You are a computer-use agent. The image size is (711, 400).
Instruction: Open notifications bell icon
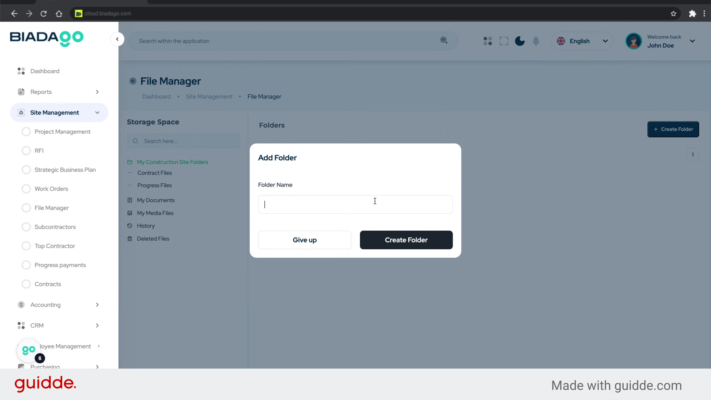point(536,41)
